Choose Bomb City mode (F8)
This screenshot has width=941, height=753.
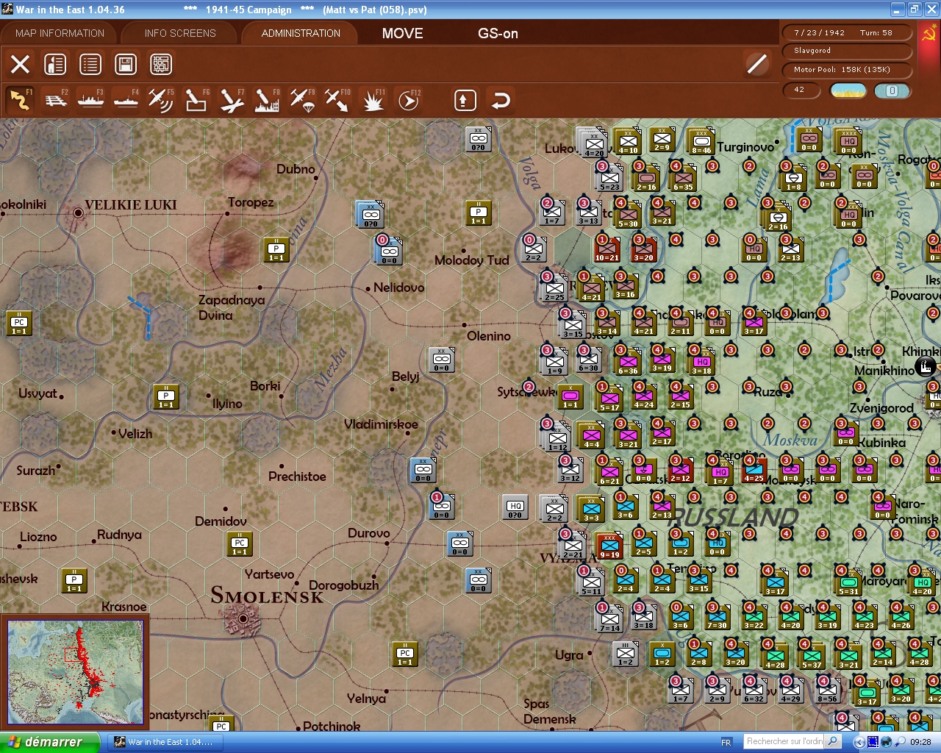(x=267, y=100)
